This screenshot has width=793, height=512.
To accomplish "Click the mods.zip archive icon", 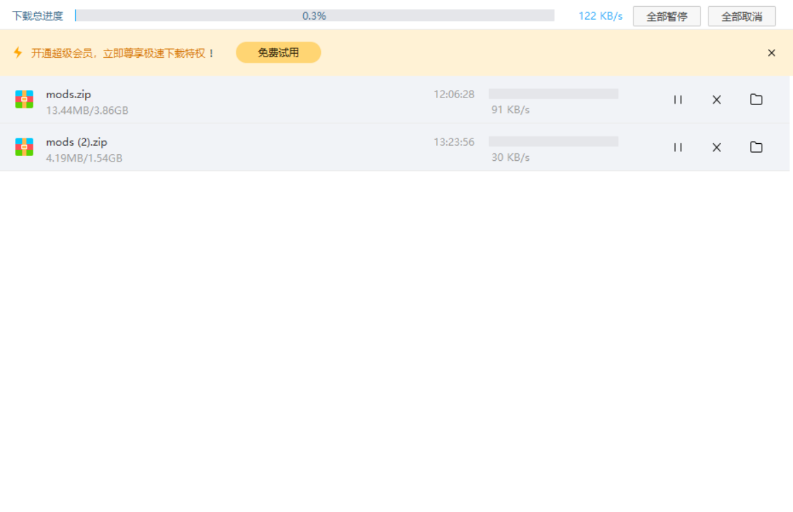I will (x=25, y=99).
